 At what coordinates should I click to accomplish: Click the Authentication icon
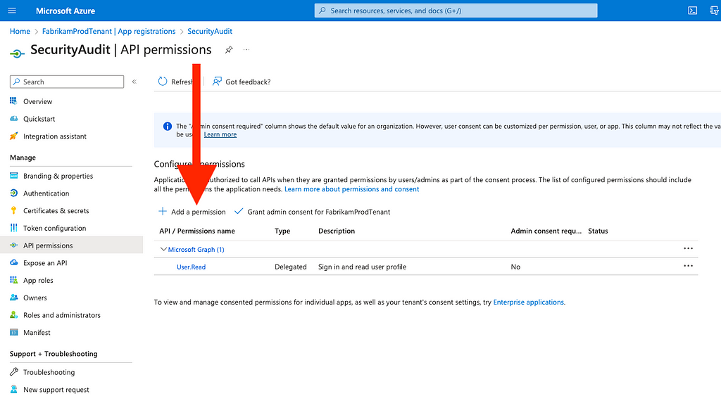(13, 193)
